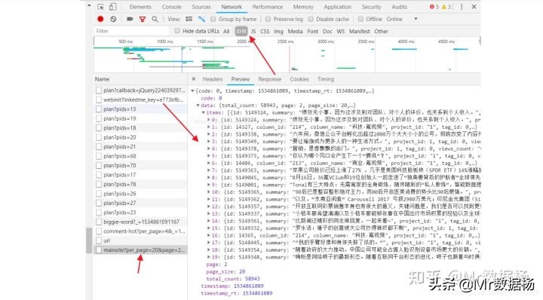The image size is (543, 300).
Task: Toggle the device toolbar icon
Action: (x=112, y=7)
